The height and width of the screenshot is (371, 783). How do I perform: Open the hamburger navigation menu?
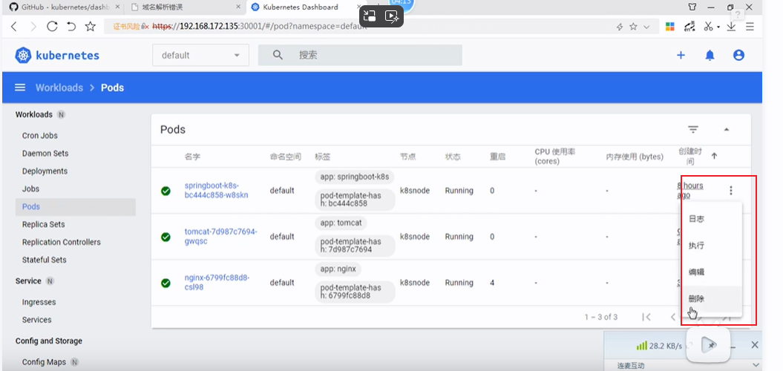(20, 88)
